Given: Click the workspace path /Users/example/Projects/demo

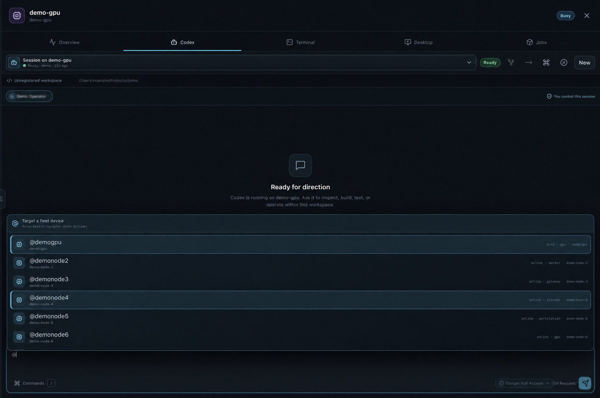Looking at the screenshot, I should pos(108,81).
